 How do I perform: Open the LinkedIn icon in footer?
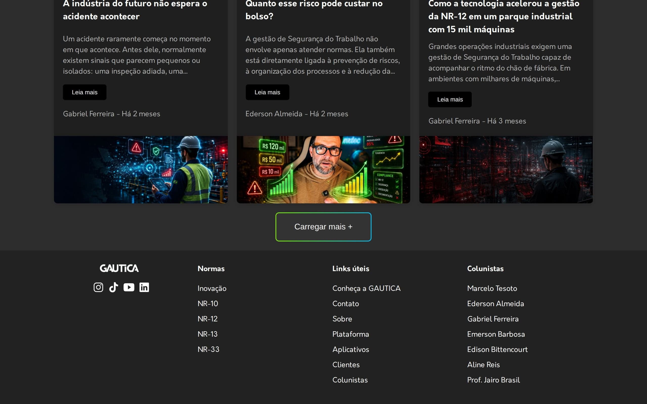[144, 287]
